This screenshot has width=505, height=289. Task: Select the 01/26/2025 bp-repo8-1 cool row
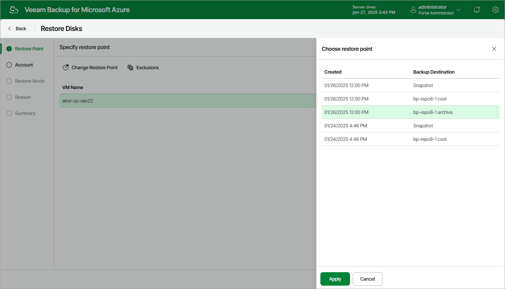411,99
